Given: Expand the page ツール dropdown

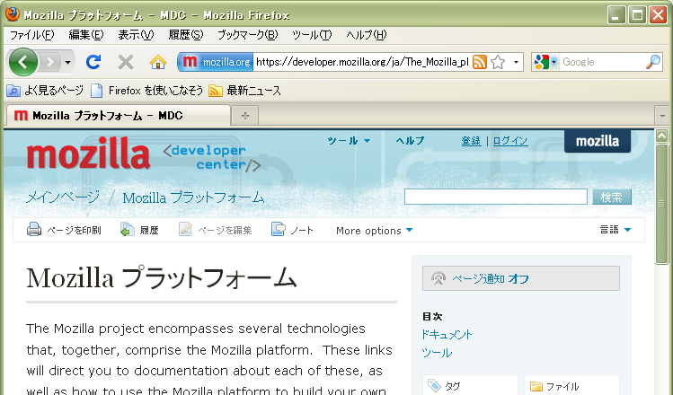Looking at the screenshot, I should pos(349,141).
